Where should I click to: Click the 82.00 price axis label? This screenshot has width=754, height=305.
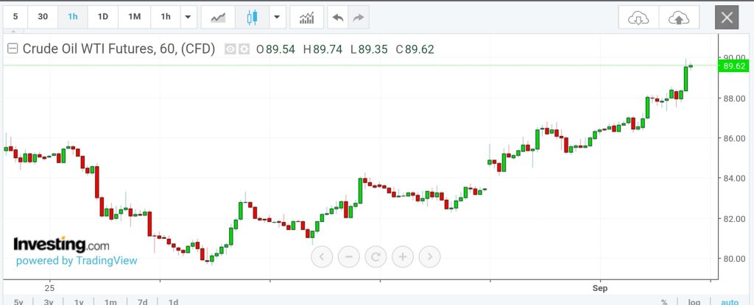point(736,218)
